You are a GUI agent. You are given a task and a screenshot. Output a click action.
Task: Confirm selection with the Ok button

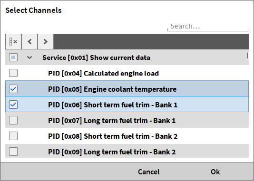coord(215,172)
